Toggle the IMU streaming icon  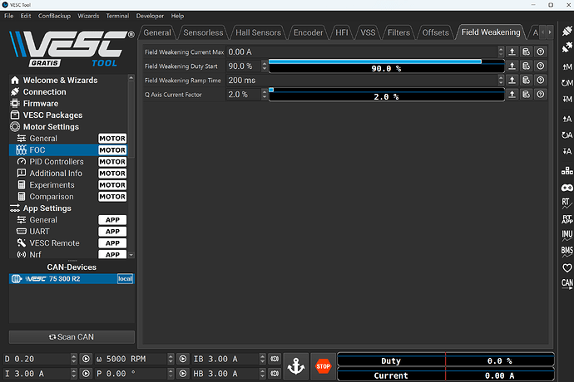click(x=567, y=234)
